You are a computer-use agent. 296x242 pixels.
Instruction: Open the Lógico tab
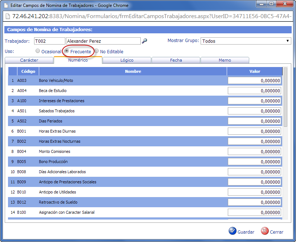[x=127, y=60]
